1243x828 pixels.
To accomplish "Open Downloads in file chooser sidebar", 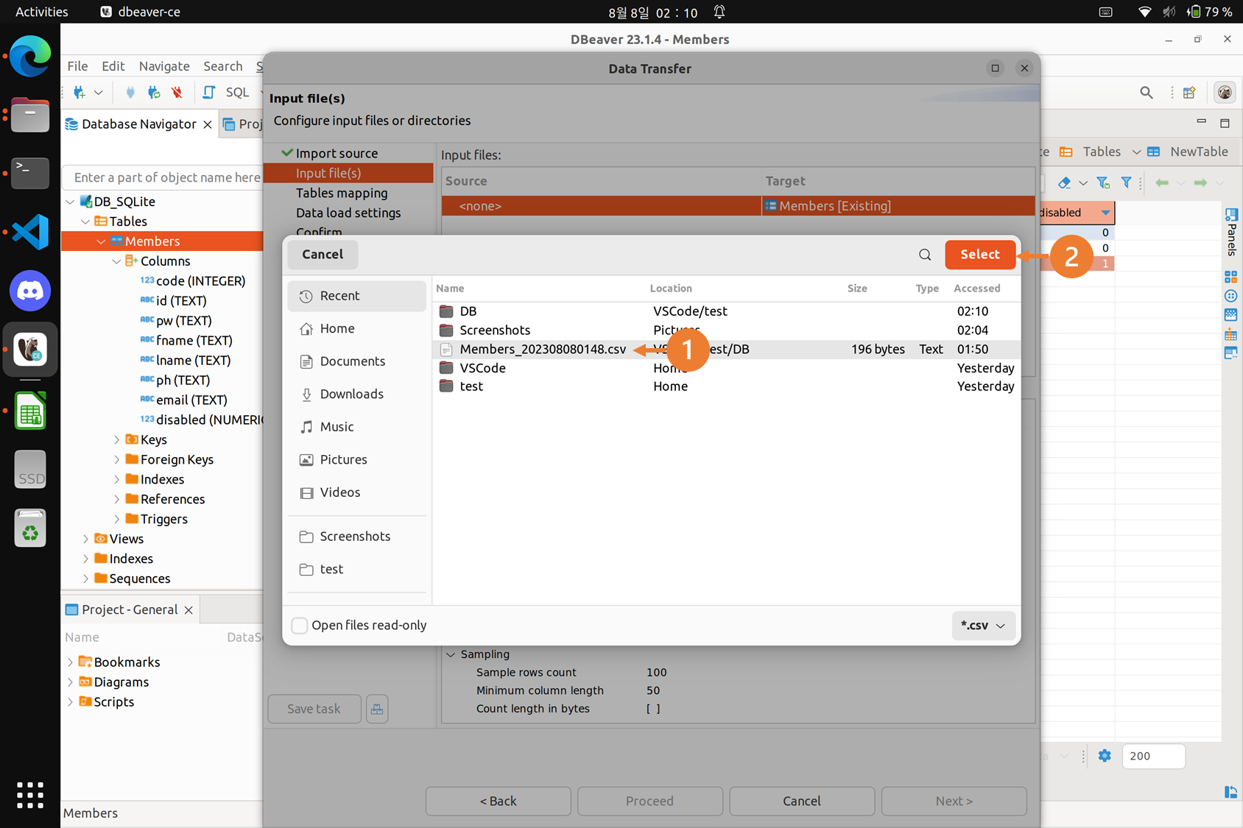I will pyautogui.click(x=356, y=394).
